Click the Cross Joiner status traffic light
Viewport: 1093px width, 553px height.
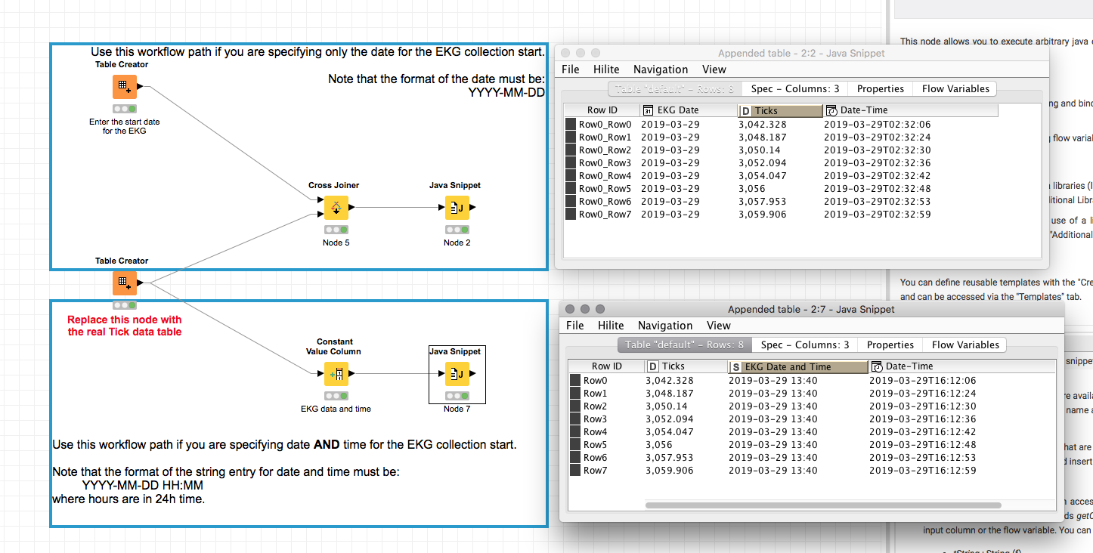click(336, 230)
